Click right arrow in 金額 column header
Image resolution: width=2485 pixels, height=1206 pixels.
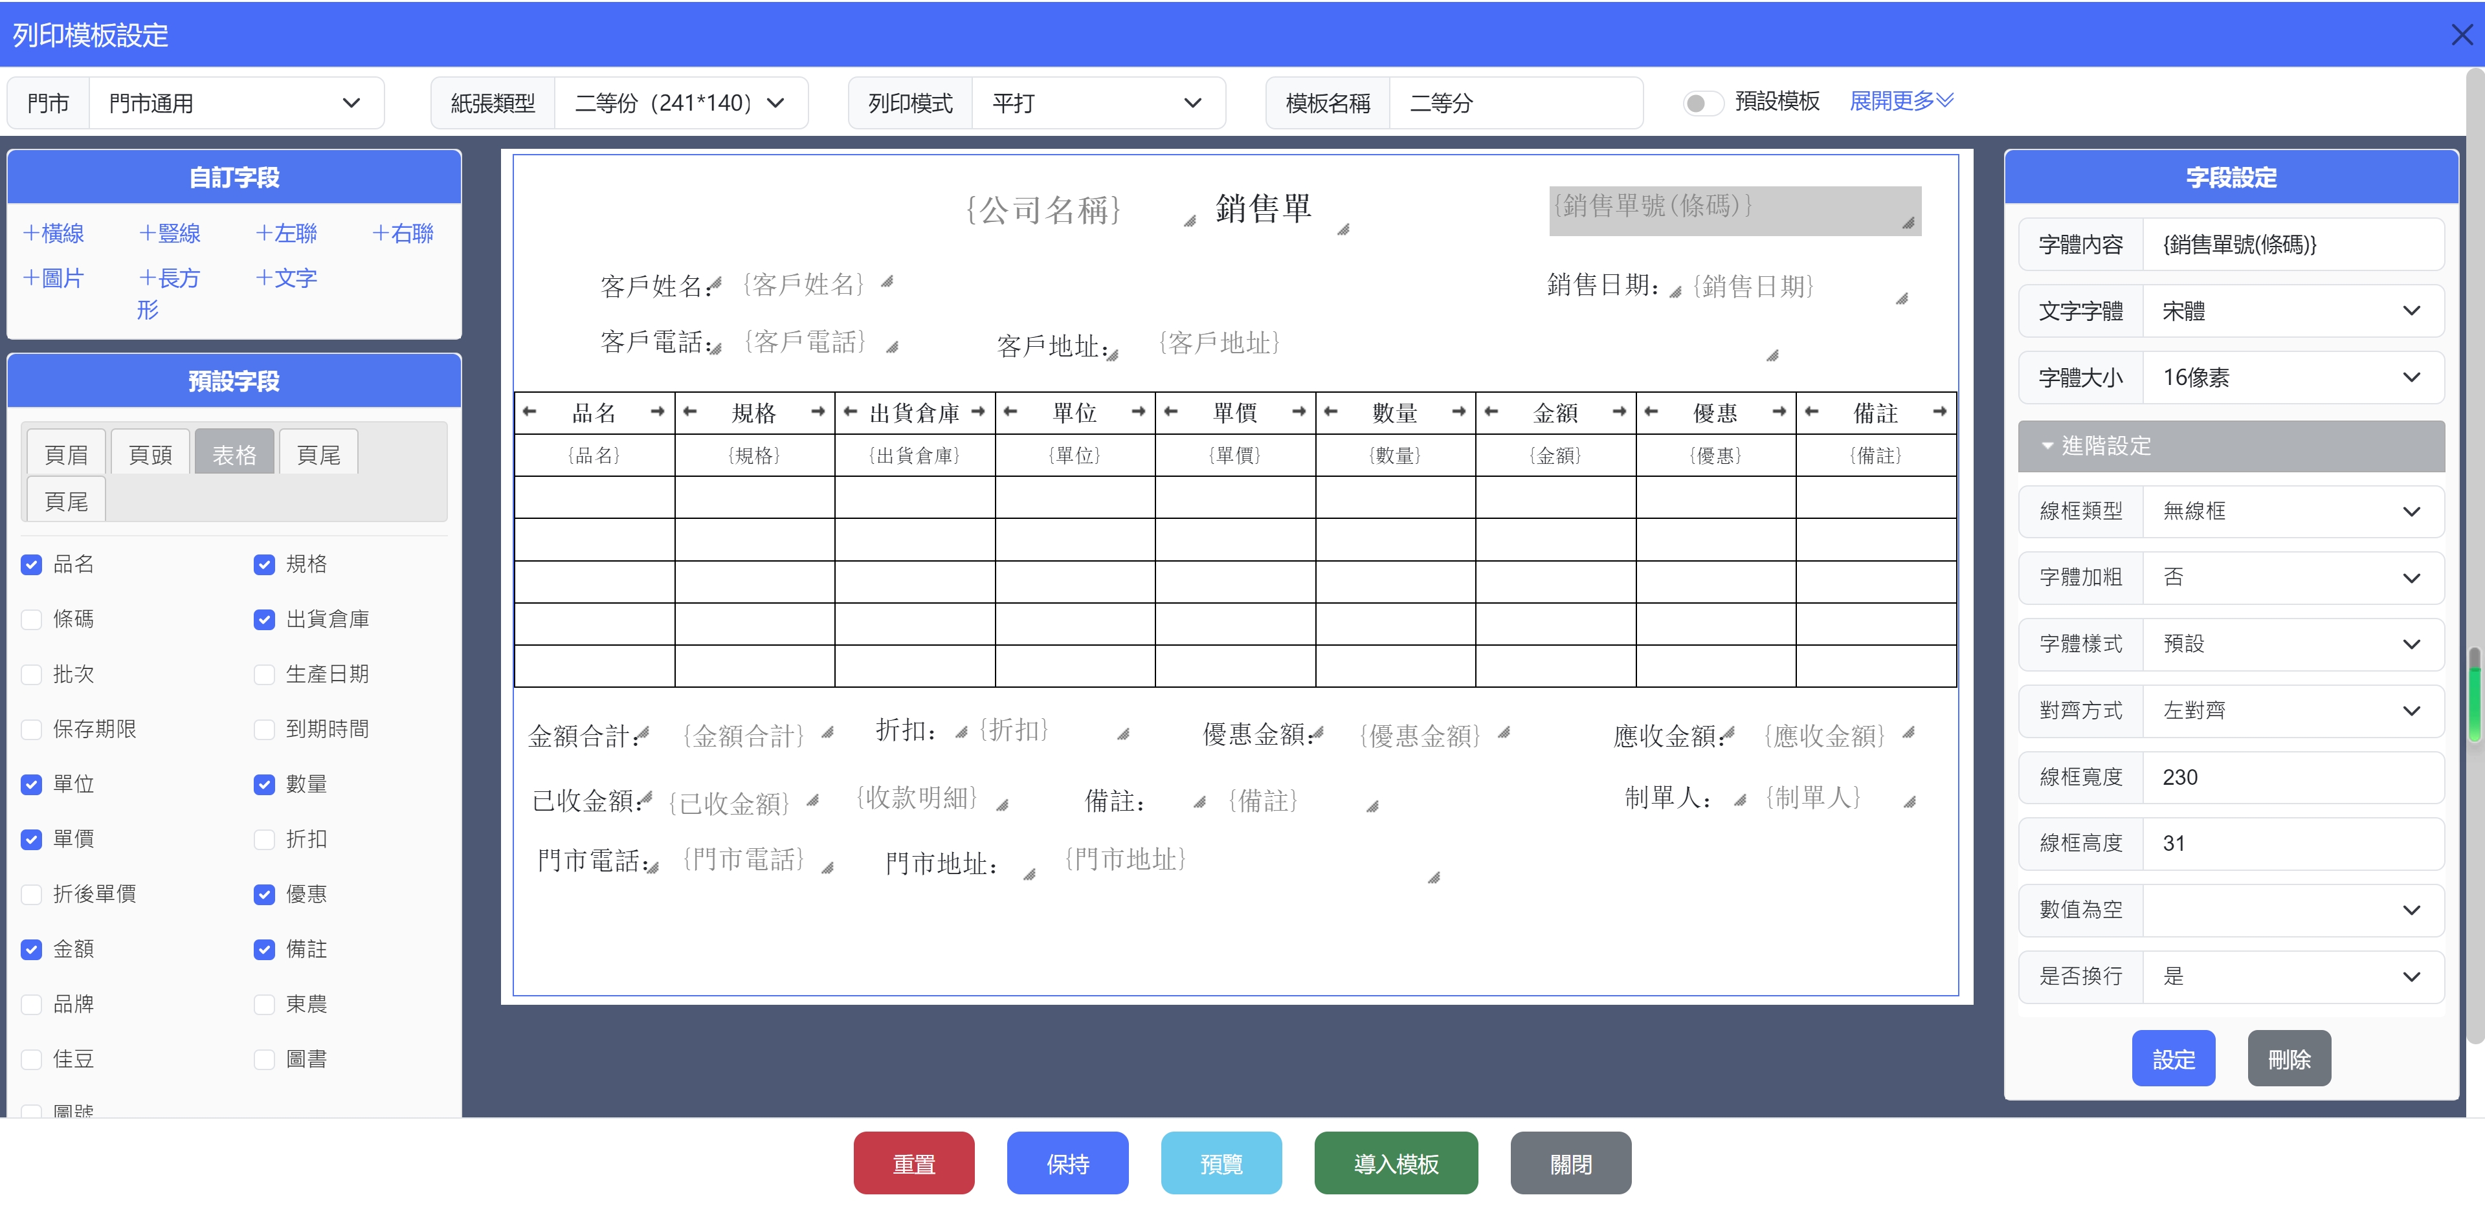tap(1619, 411)
